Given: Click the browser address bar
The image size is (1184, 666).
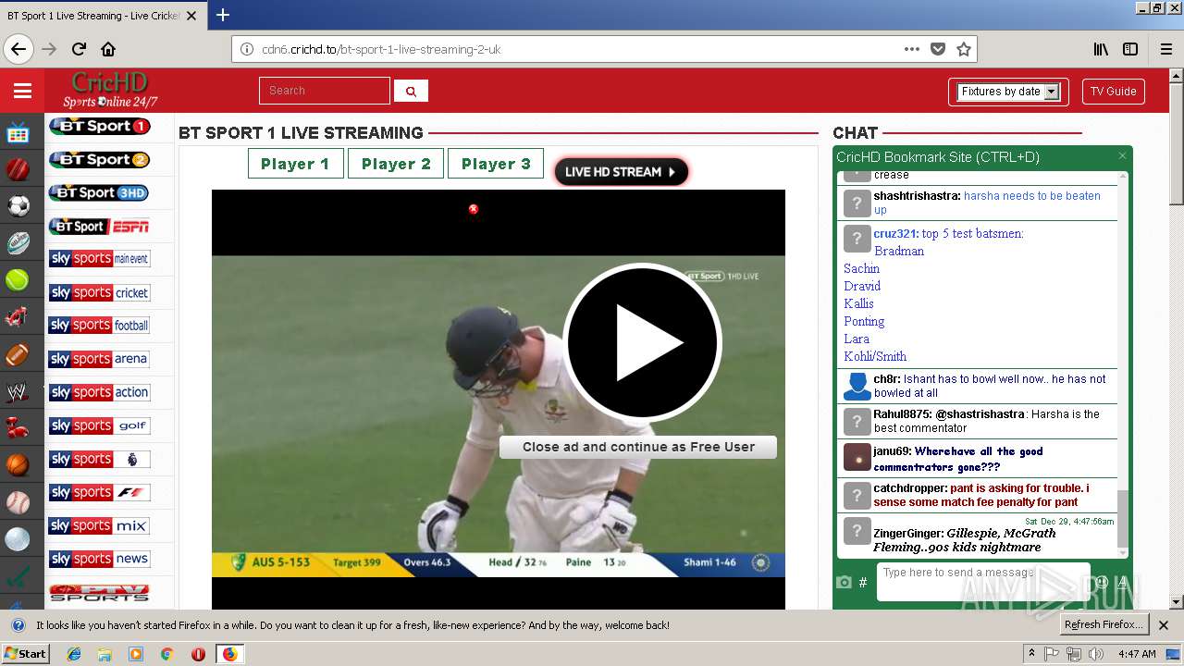Looking at the screenshot, I should (x=578, y=49).
